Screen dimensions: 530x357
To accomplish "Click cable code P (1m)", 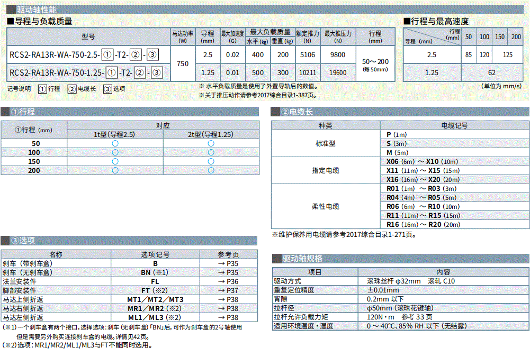I will [x=397, y=135].
